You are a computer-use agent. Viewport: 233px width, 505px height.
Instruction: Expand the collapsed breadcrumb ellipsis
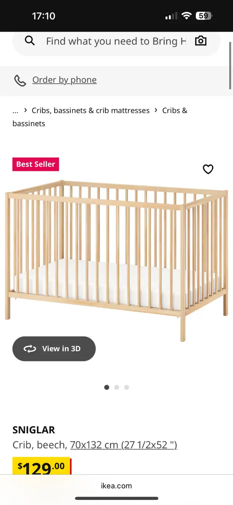click(15, 110)
